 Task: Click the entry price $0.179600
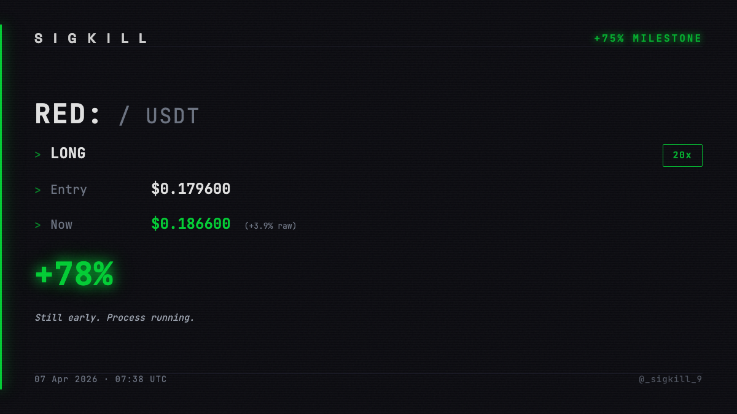191,189
